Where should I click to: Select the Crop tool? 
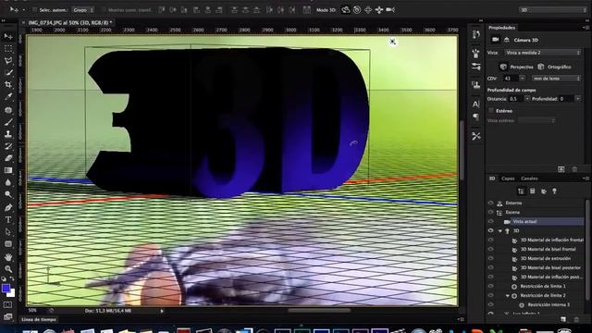pyautogui.click(x=8, y=84)
